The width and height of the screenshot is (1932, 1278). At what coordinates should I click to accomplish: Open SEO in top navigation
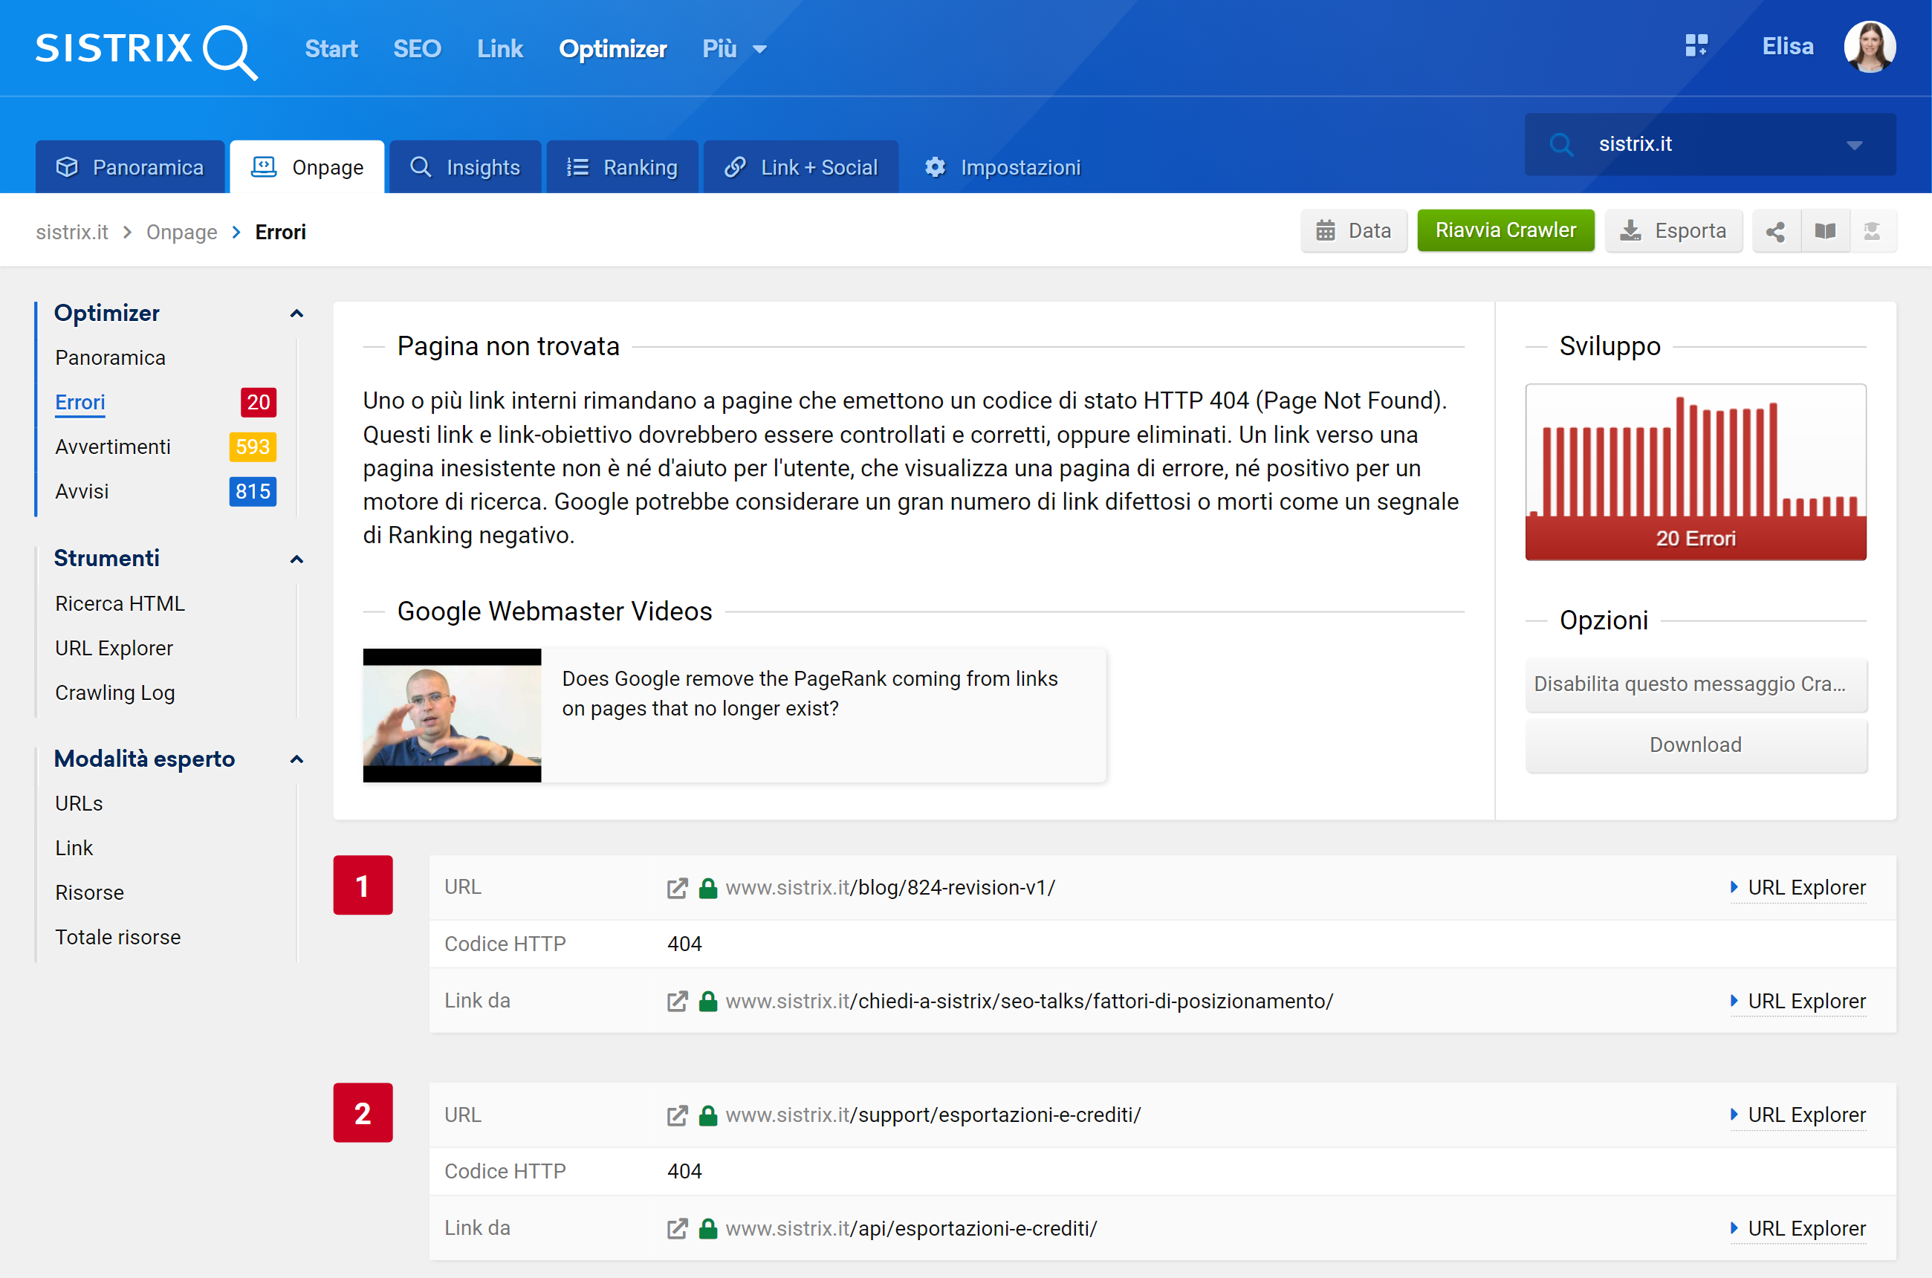[418, 49]
